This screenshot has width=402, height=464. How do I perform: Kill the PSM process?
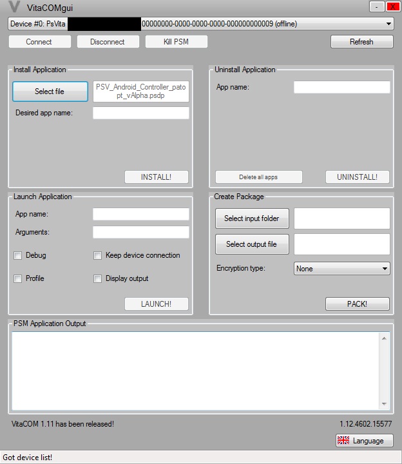[x=177, y=42]
